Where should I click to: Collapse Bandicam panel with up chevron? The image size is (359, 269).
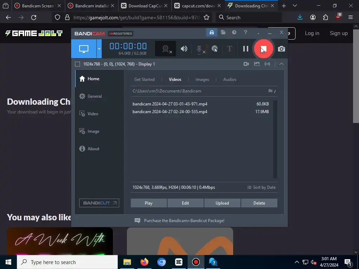[x=282, y=64]
